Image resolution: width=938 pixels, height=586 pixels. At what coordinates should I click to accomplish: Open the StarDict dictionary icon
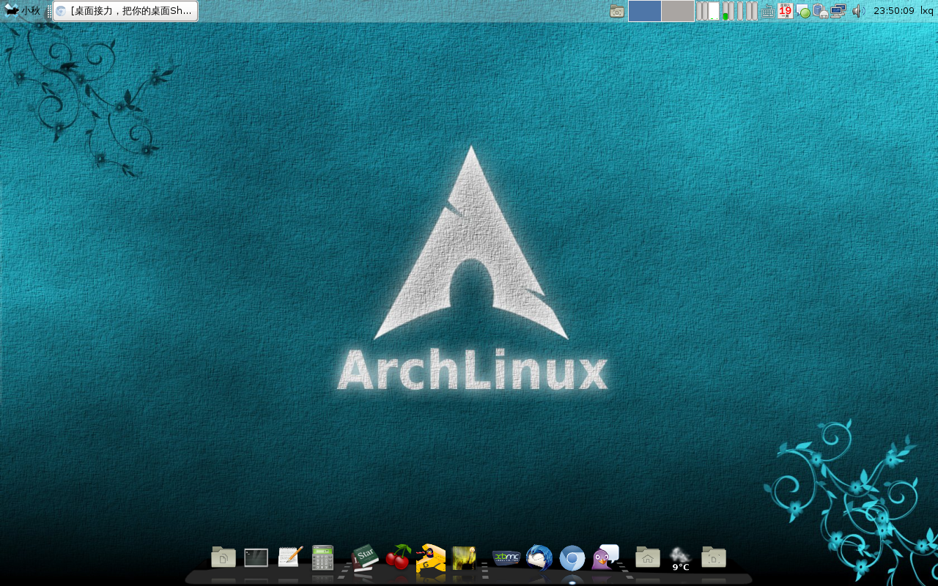[364, 557]
